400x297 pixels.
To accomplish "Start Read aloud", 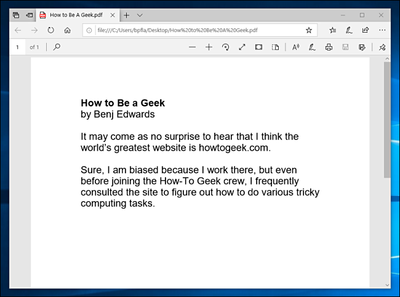I will coord(295,47).
